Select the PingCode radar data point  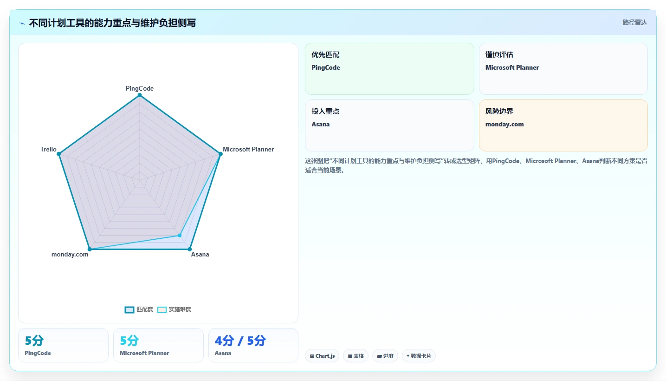point(140,95)
